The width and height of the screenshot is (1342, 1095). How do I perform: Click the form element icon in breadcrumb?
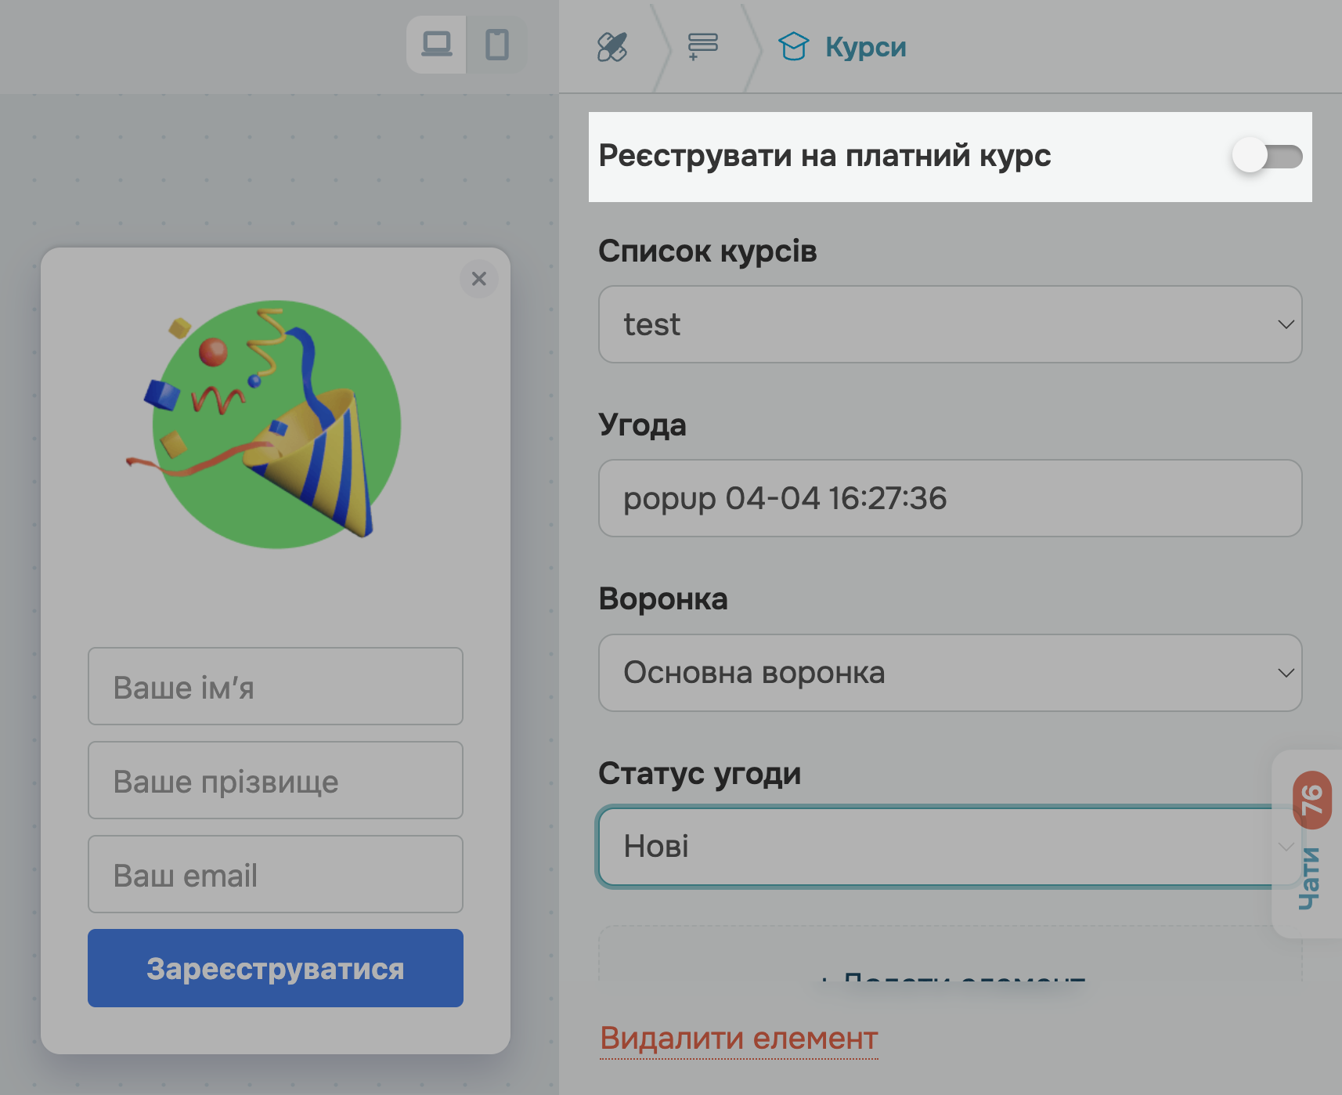pos(701,47)
